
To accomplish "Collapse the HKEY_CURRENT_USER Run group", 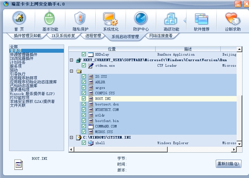I will coord(72,60).
